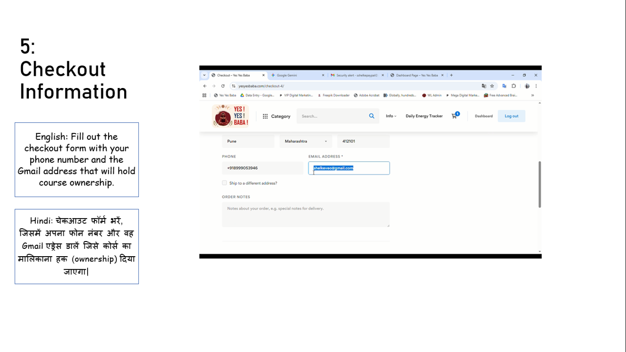The width and height of the screenshot is (626, 352).
Task: Click the Yes Yes Baba logo
Action: (230, 116)
